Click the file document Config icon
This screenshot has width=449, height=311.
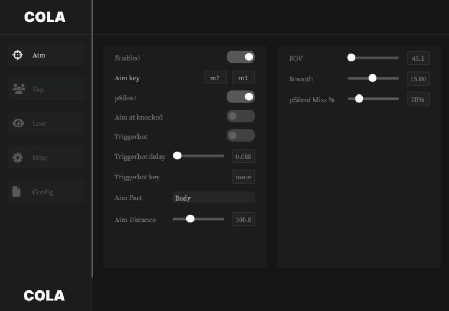coord(17,192)
